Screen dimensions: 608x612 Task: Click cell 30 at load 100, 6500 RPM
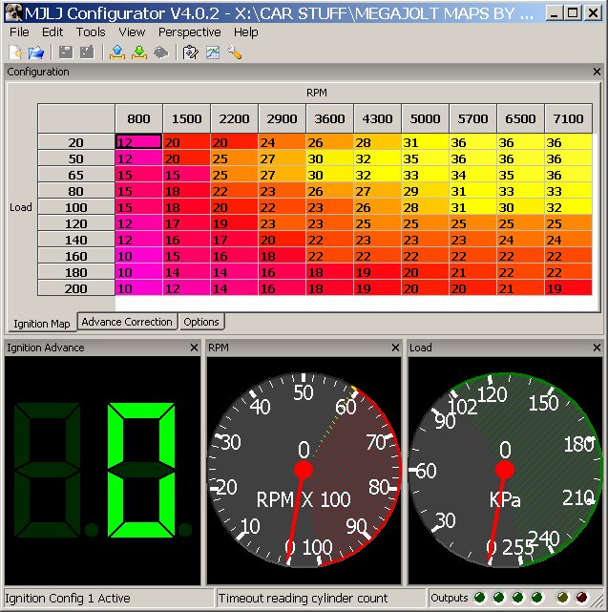(520, 207)
